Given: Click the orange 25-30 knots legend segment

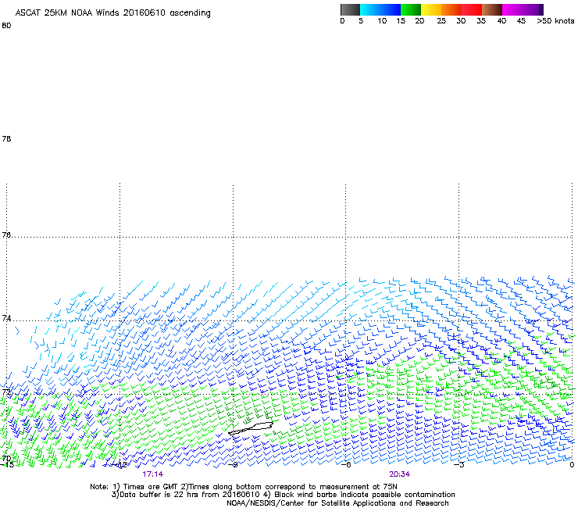Looking at the screenshot, I should pyautogui.click(x=451, y=9).
